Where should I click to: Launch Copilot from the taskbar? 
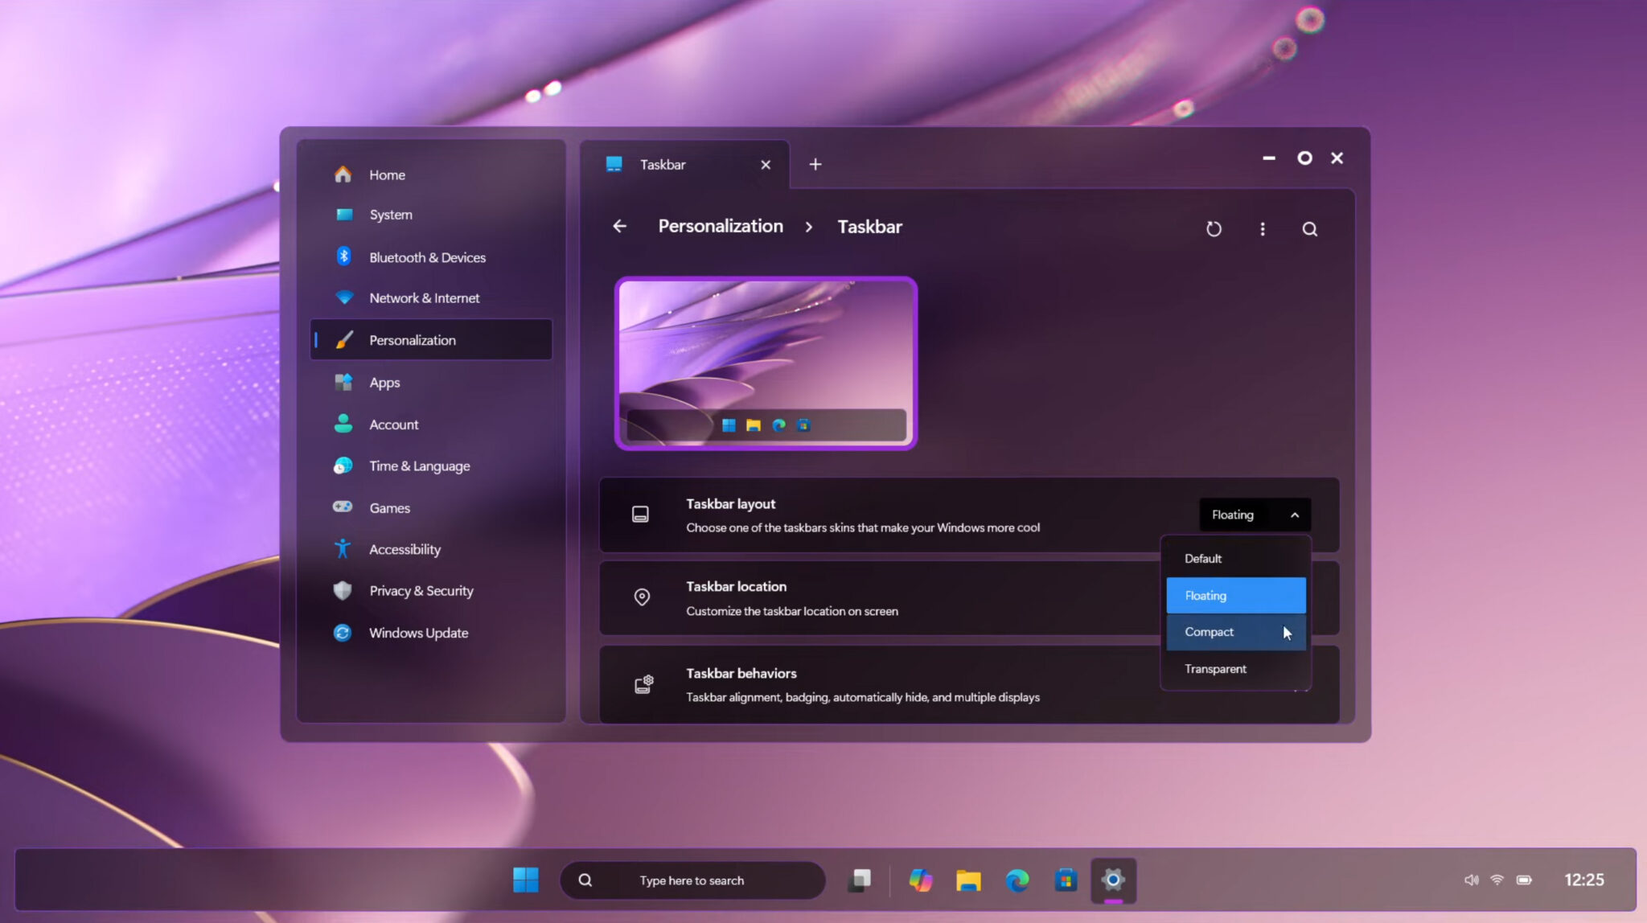click(921, 880)
